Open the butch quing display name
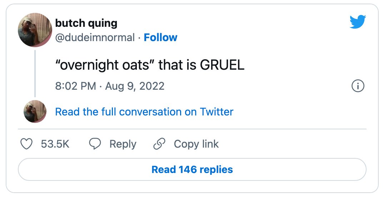383x198 pixels. [86, 23]
